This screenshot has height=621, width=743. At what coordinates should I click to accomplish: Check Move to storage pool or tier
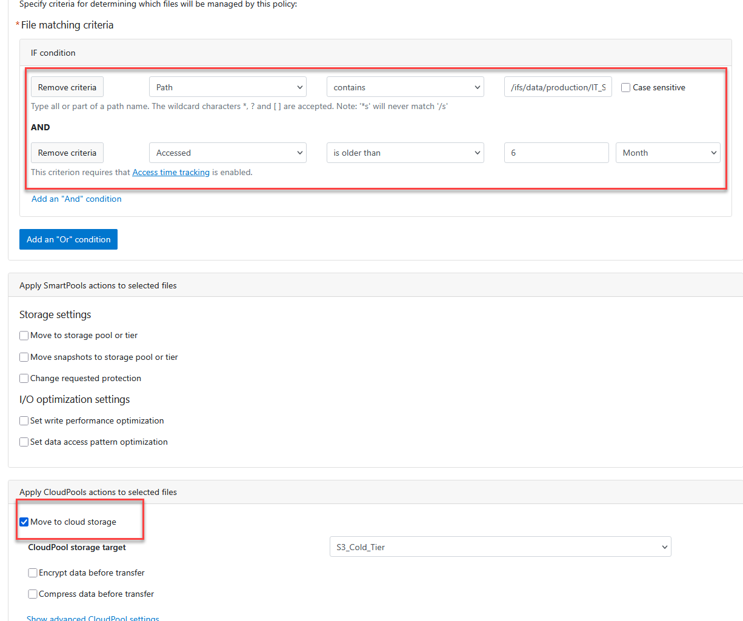24,336
